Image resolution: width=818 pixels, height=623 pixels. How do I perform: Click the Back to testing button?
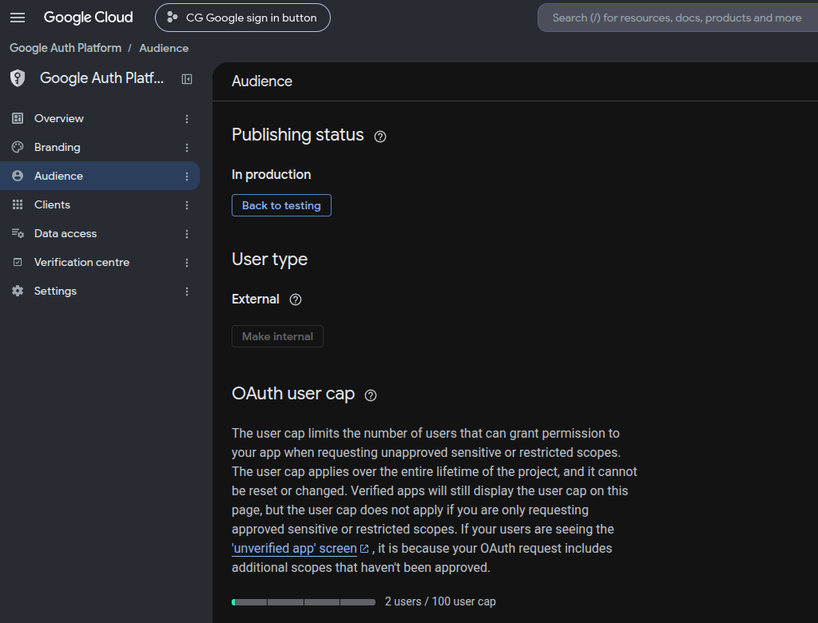pyautogui.click(x=281, y=205)
